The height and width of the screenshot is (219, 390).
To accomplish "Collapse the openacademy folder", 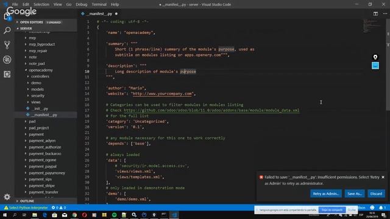I will [x=41, y=70].
